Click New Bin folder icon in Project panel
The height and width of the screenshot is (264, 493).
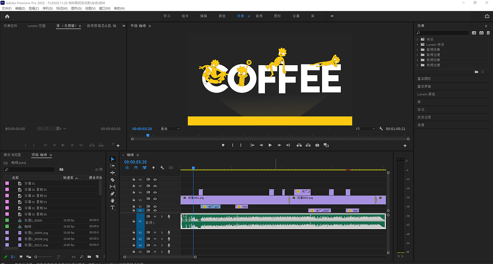(89, 257)
